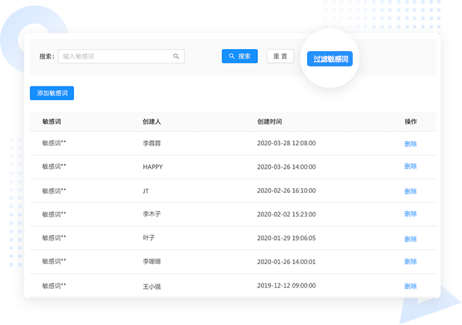462x325 pixels.
Task: Click 删除 for the JT entry
Action: 410,191
